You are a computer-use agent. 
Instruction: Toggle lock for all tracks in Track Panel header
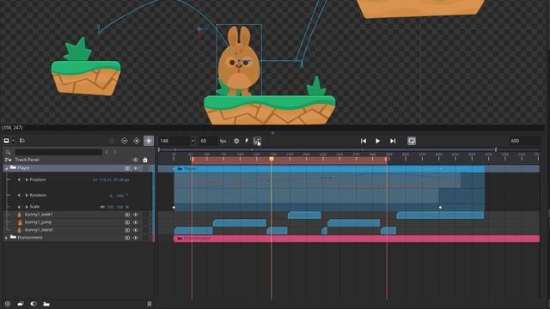145,161
